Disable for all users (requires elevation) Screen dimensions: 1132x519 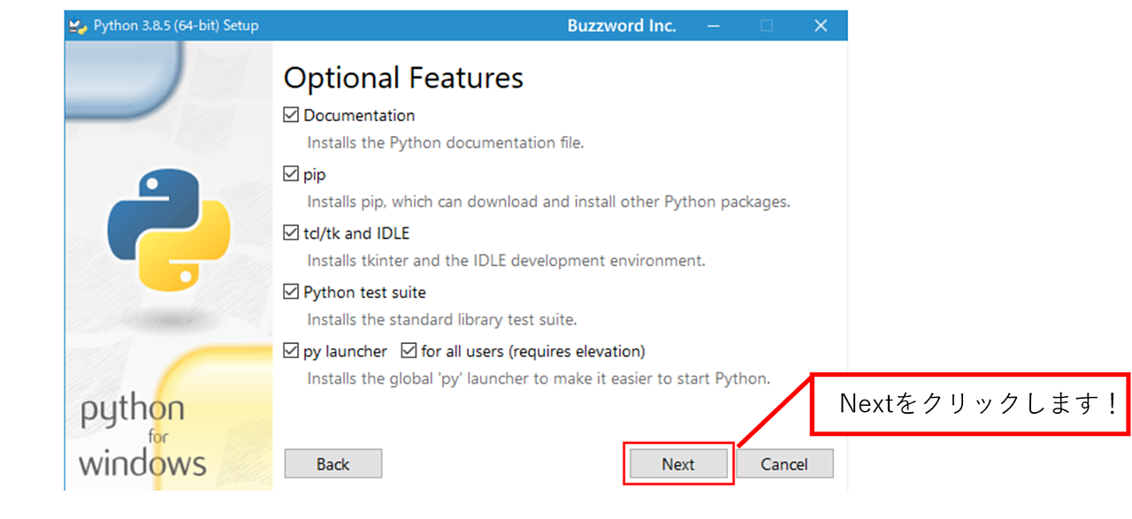[x=409, y=351]
